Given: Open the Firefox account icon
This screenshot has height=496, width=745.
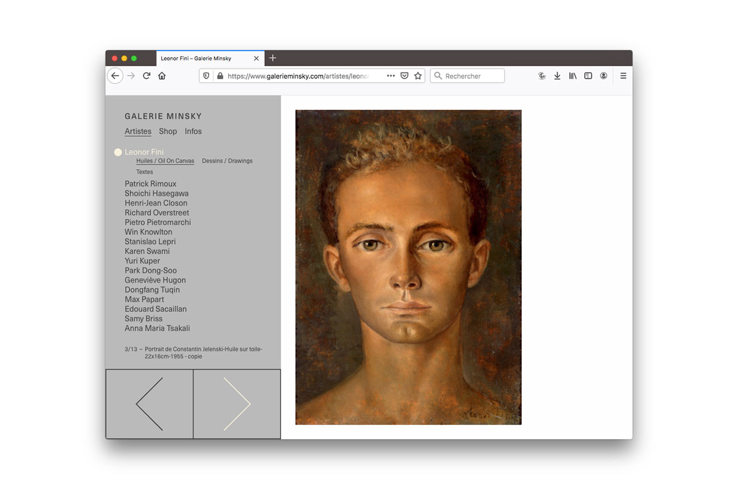Looking at the screenshot, I should pos(603,76).
